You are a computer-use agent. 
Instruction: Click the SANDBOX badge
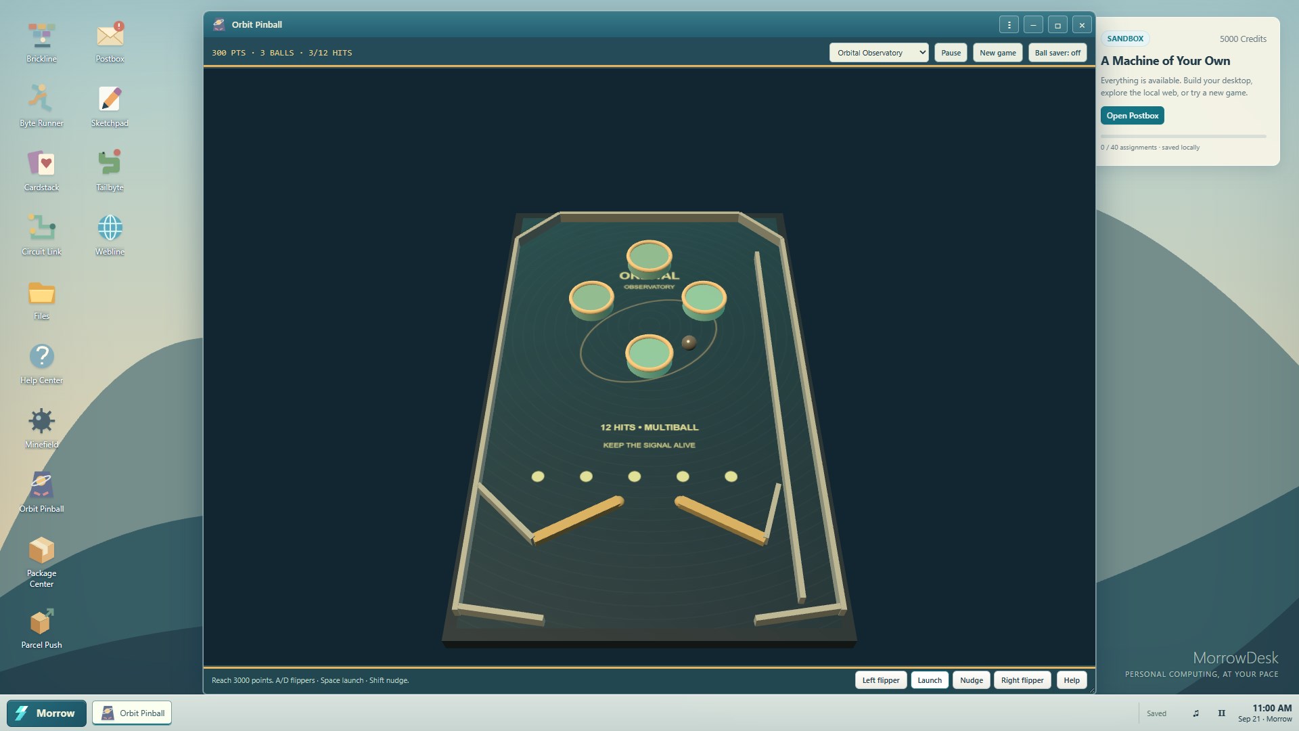point(1125,39)
